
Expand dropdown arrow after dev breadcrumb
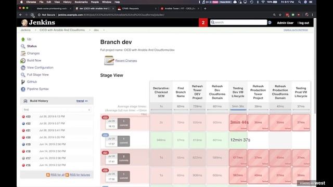(x=104, y=30)
